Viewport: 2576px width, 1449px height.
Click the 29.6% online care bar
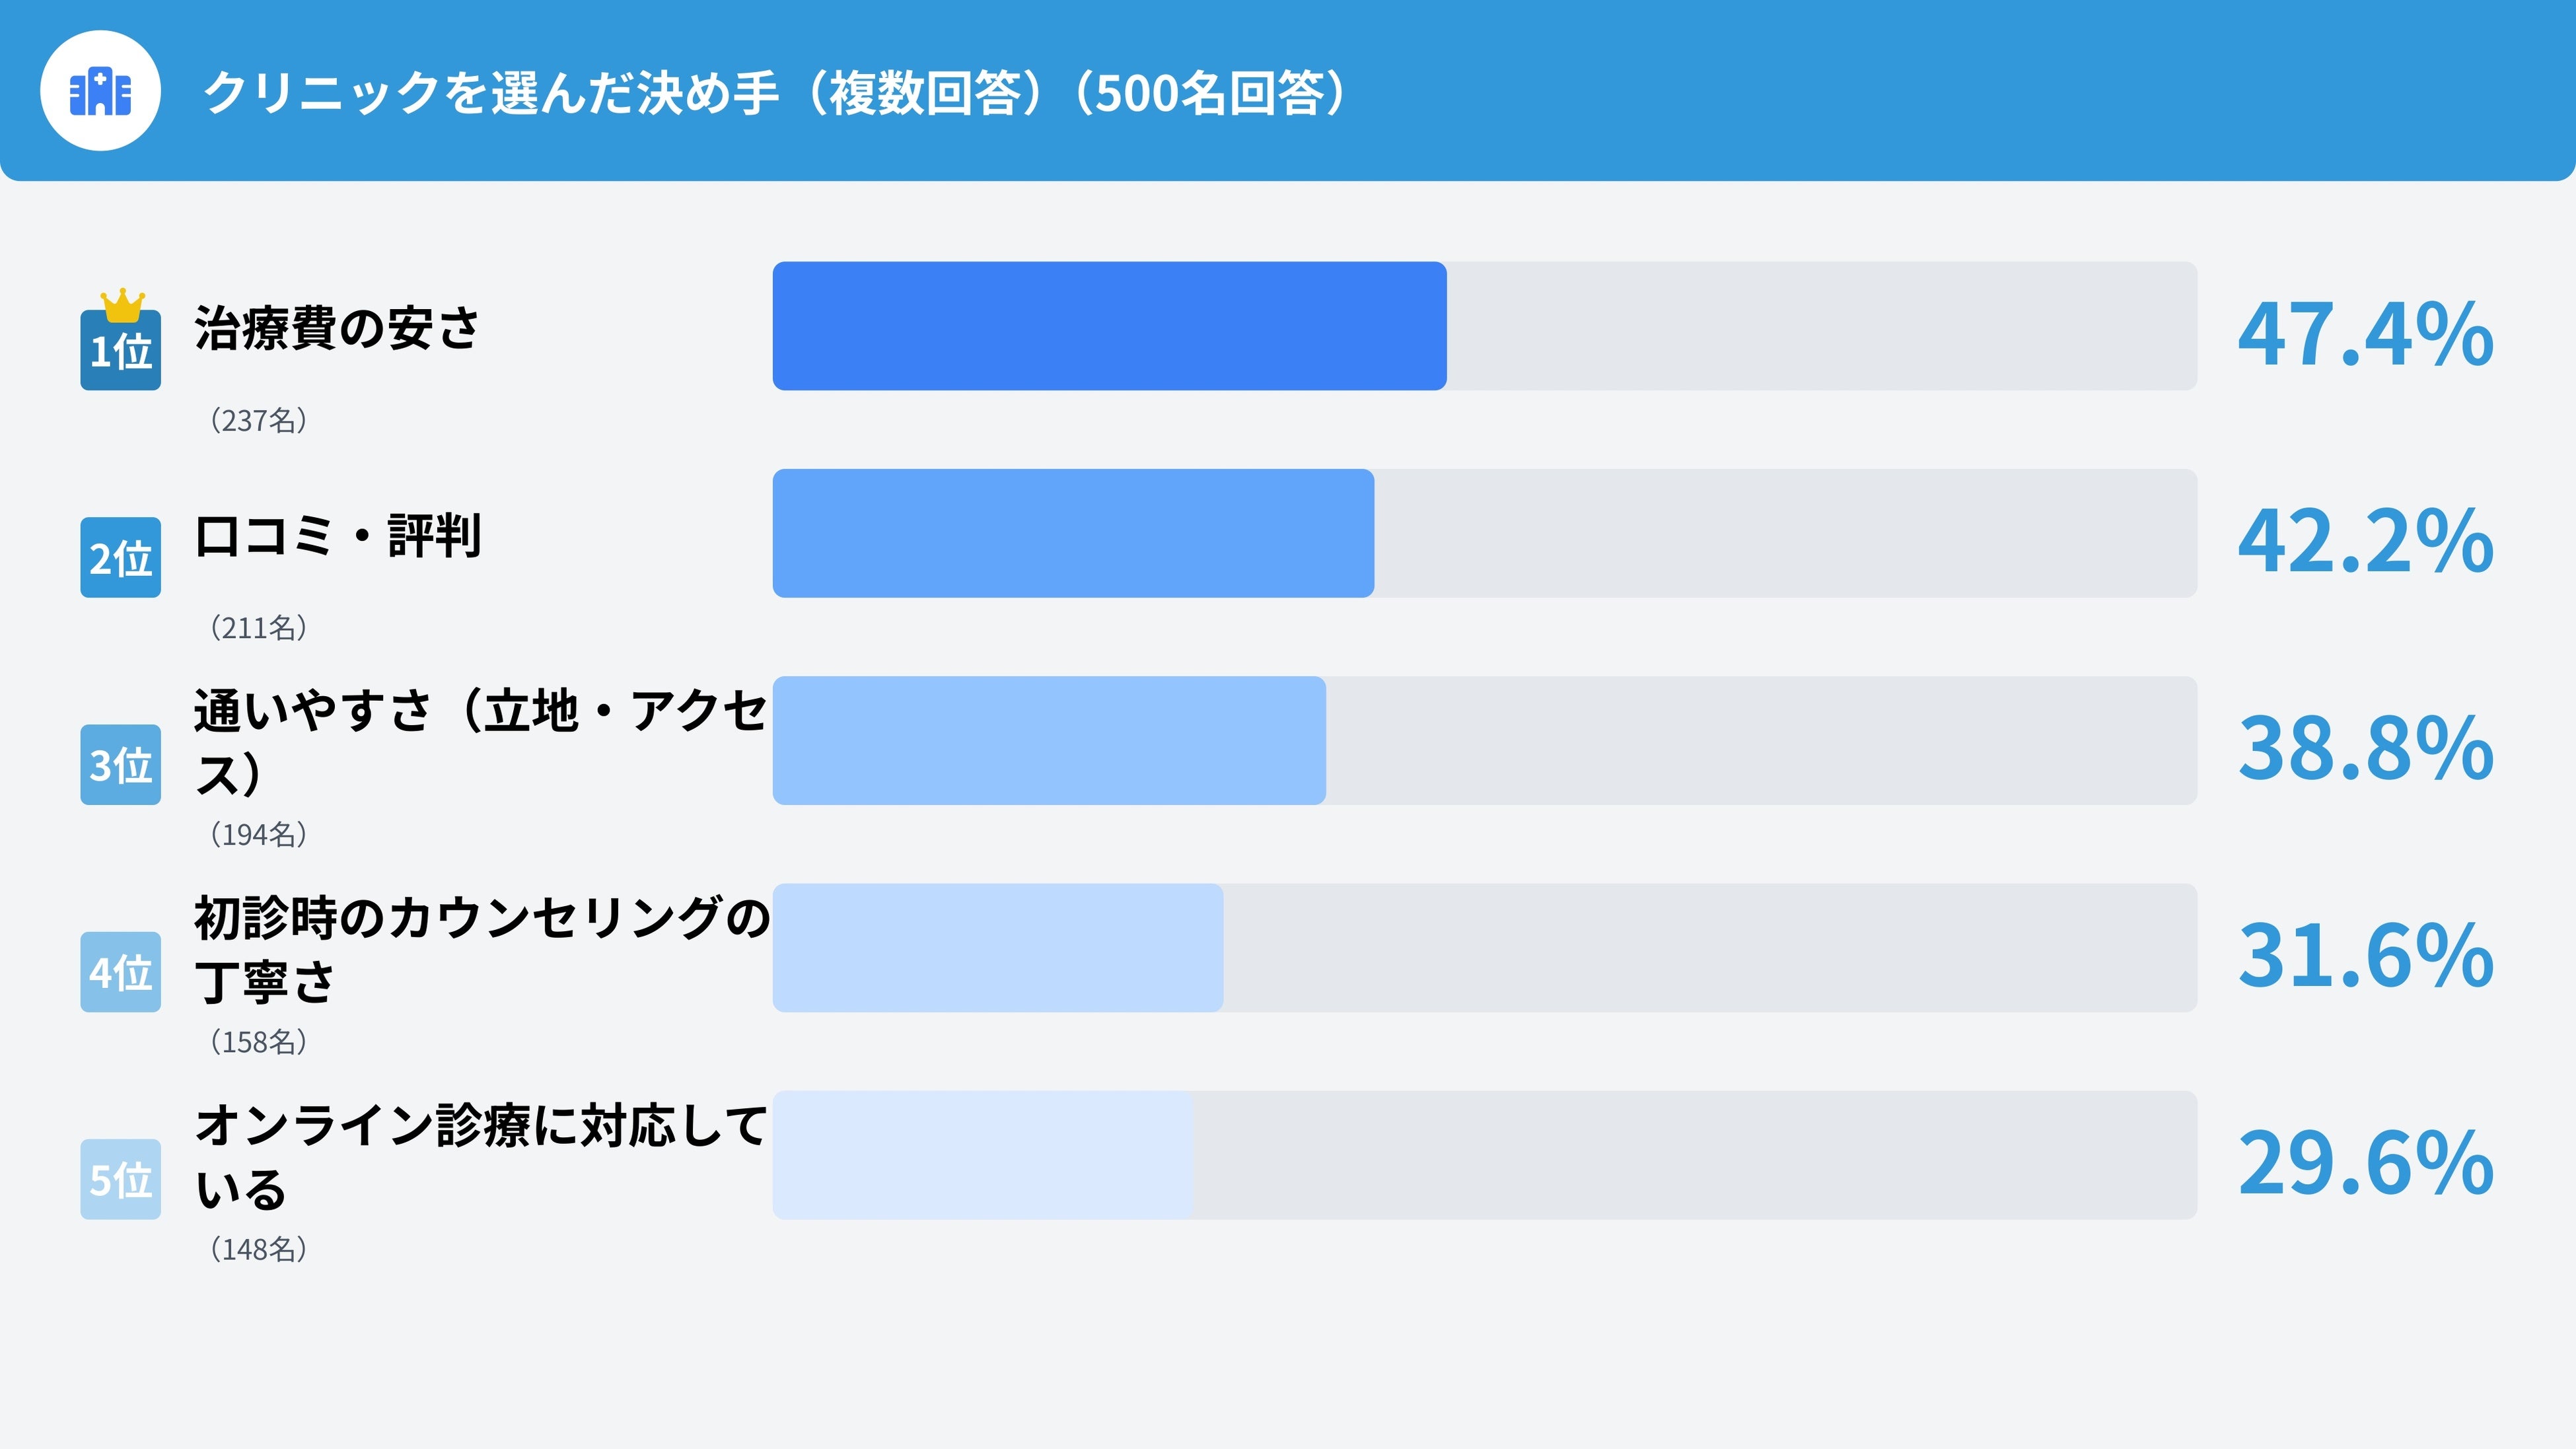click(983, 1155)
